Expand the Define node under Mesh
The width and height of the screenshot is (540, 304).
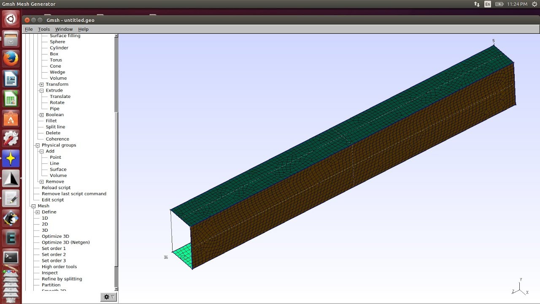[38, 212]
